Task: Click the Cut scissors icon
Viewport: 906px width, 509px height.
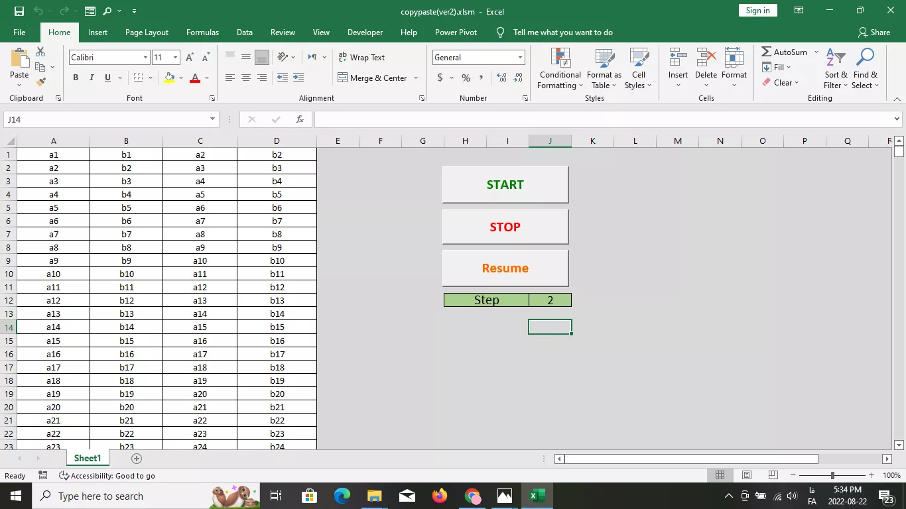Action: pos(40,52)
